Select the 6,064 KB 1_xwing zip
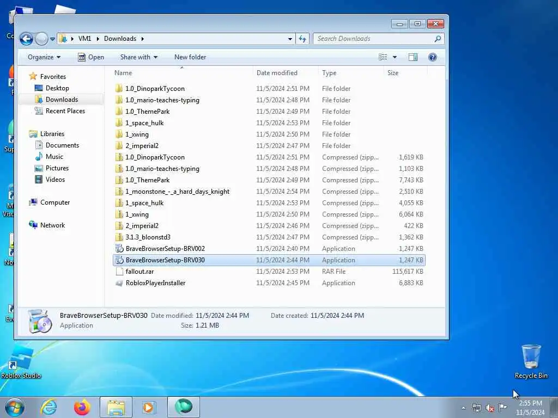Viewport: 558px width, 418px height. coord(269,214)
